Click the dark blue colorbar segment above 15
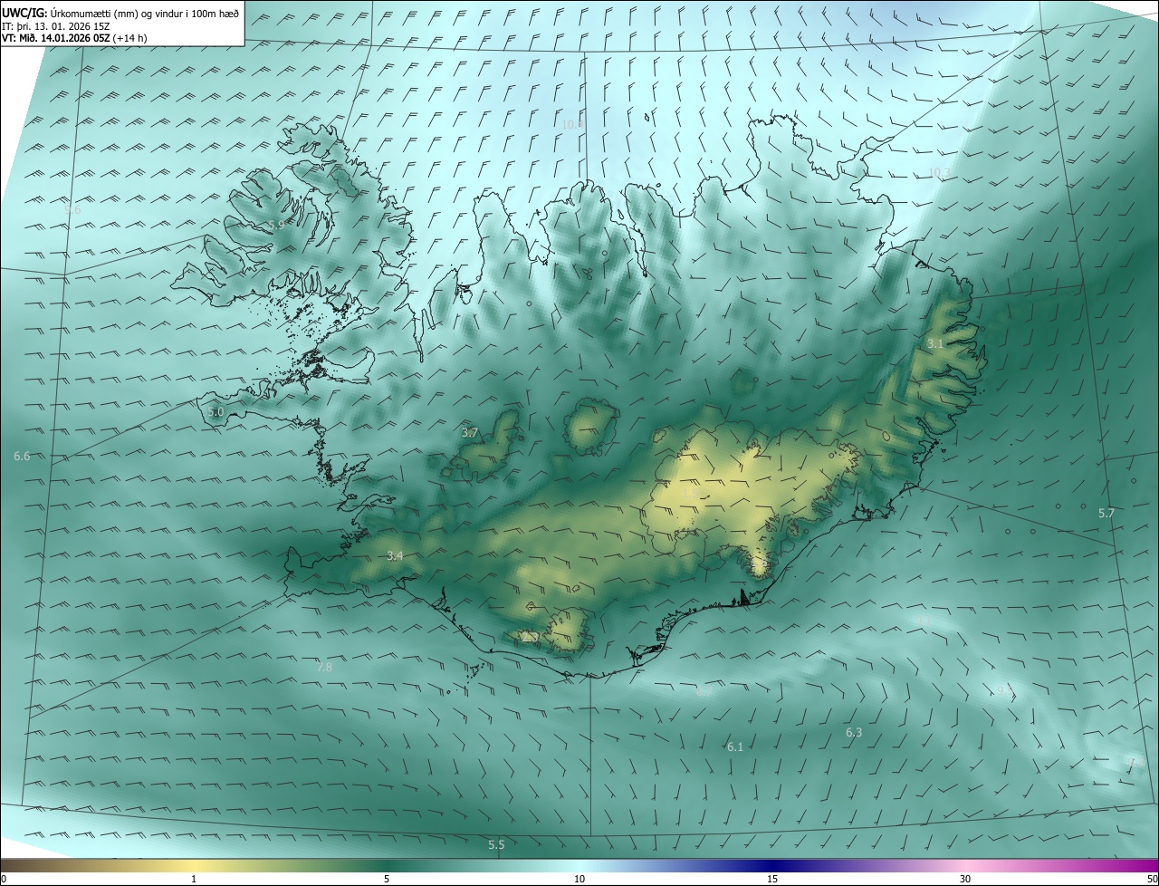The image size is (1159, 886). point(772,865)
